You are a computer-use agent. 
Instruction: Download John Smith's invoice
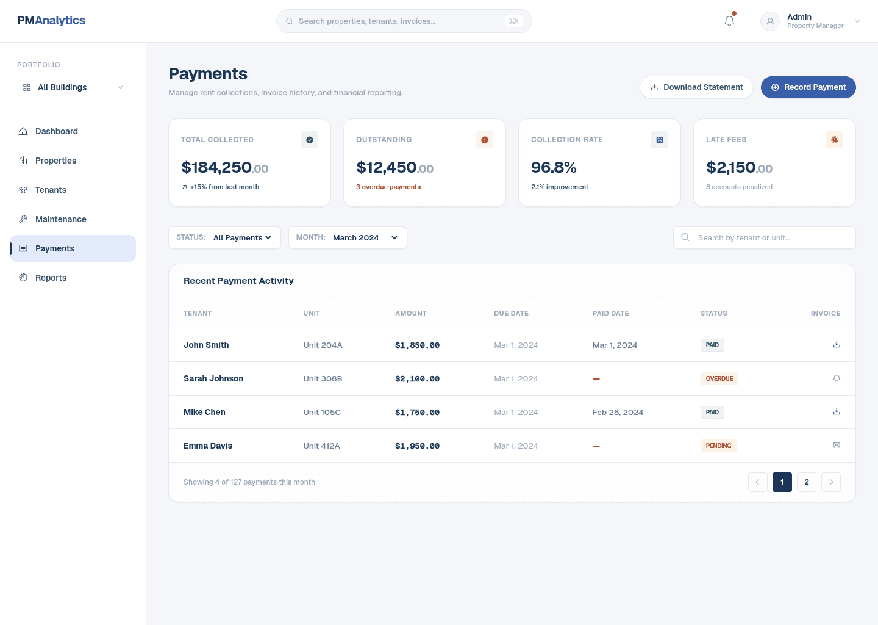(837, 345)
